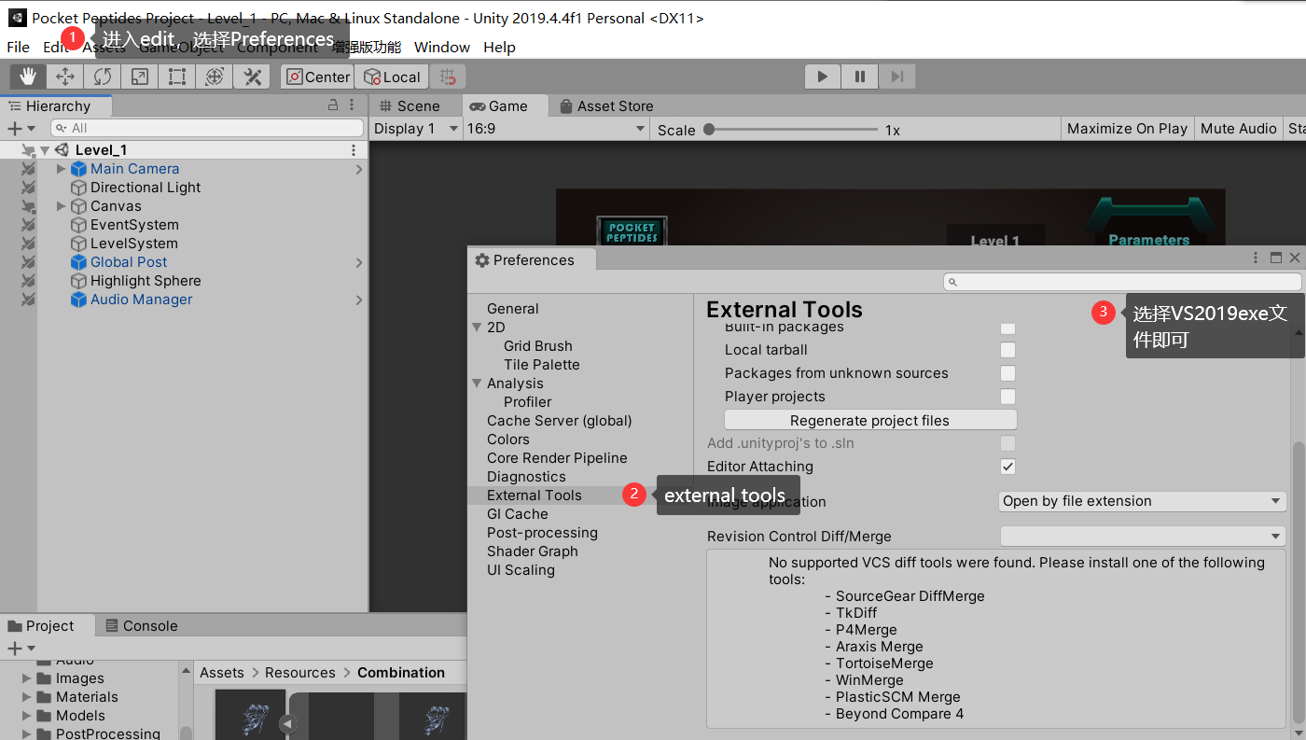This screenshot has width=1306, height=740.
Task: Expand the Canvas children
Action: tap(62, 206)
